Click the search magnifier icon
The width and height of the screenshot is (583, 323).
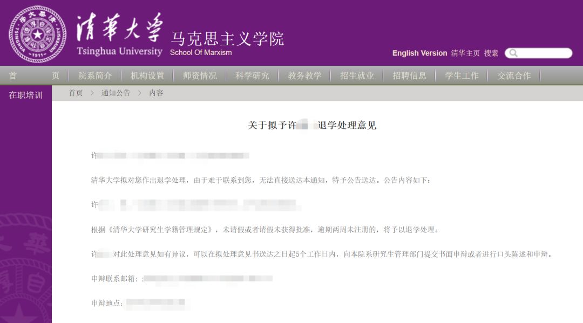(513, 53)
